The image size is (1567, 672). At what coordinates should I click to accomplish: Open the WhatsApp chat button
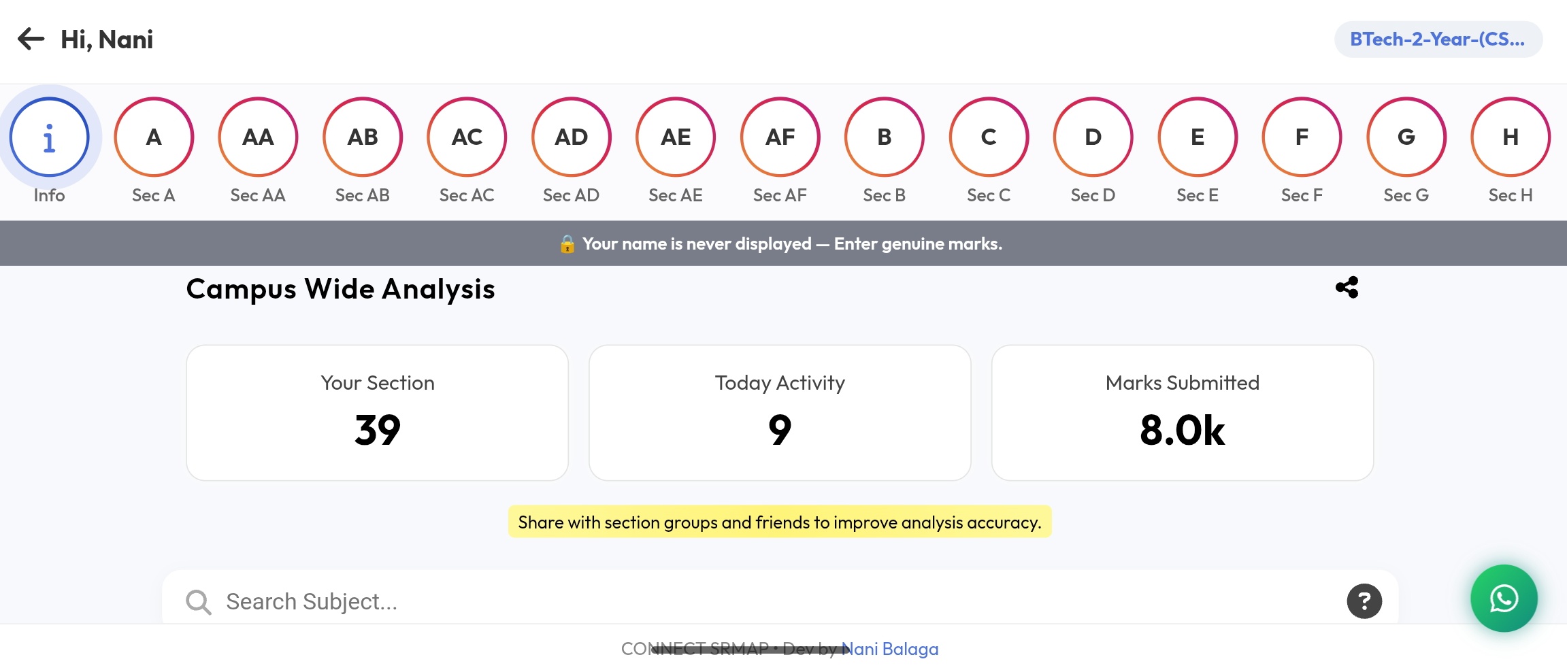[1504, 599]
